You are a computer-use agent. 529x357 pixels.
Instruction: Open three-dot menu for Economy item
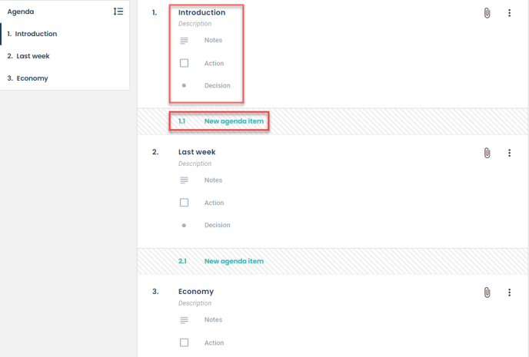coord(509,293)
